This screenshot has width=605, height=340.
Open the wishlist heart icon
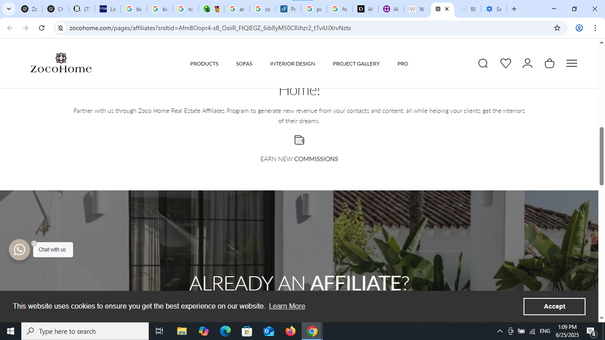(505, 63)
